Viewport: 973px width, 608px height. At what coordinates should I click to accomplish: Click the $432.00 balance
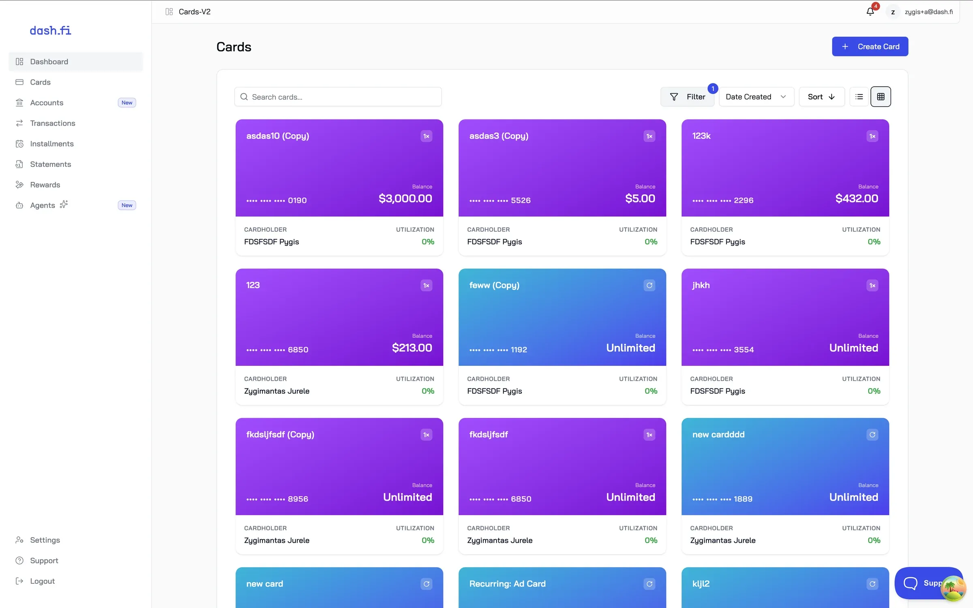coord(856,198)
